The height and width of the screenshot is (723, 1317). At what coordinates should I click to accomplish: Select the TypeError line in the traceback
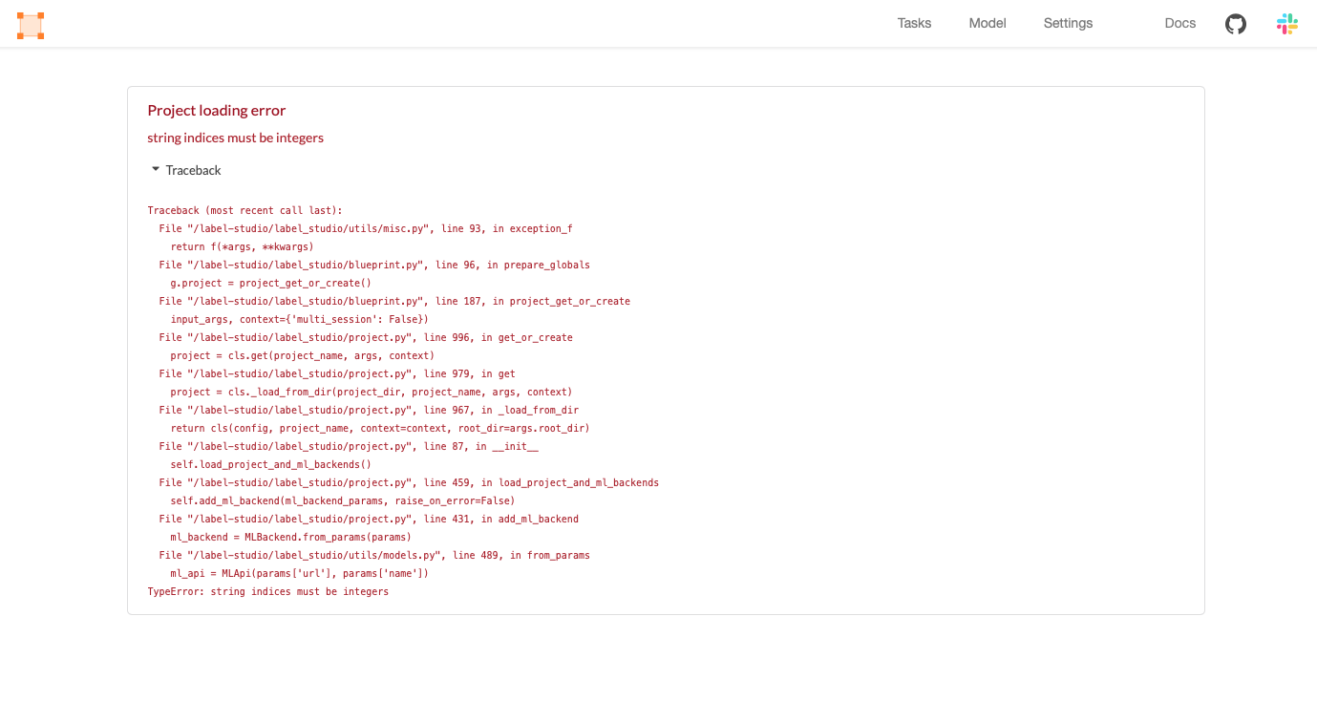point(267,591)
